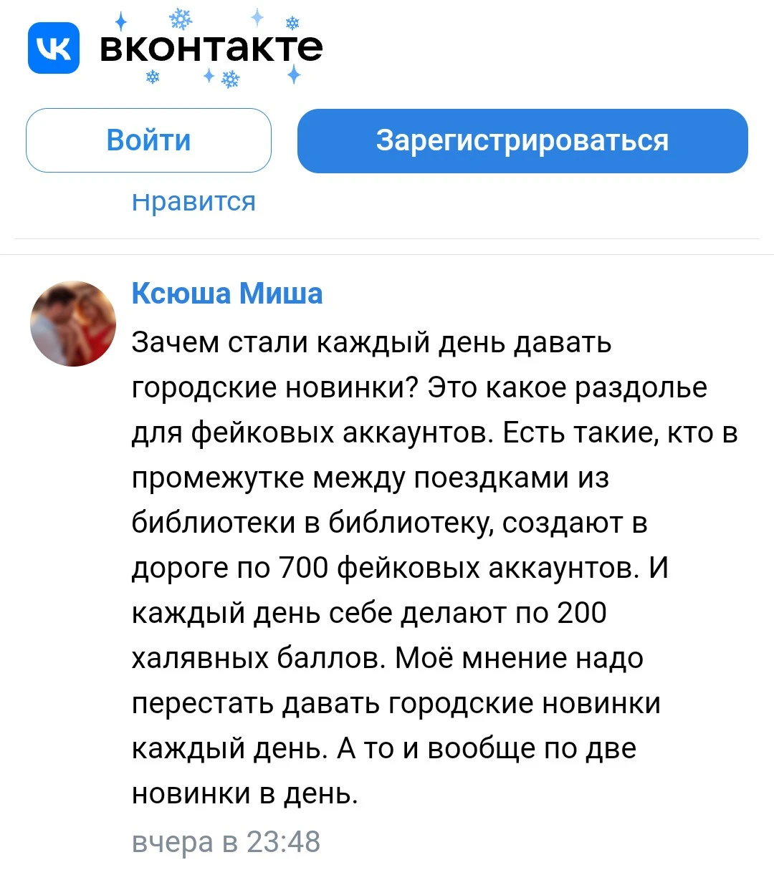Click the blue VK logo icon
Image resolution: width=774 pixels, height=885 pixels.
[54, 48]
